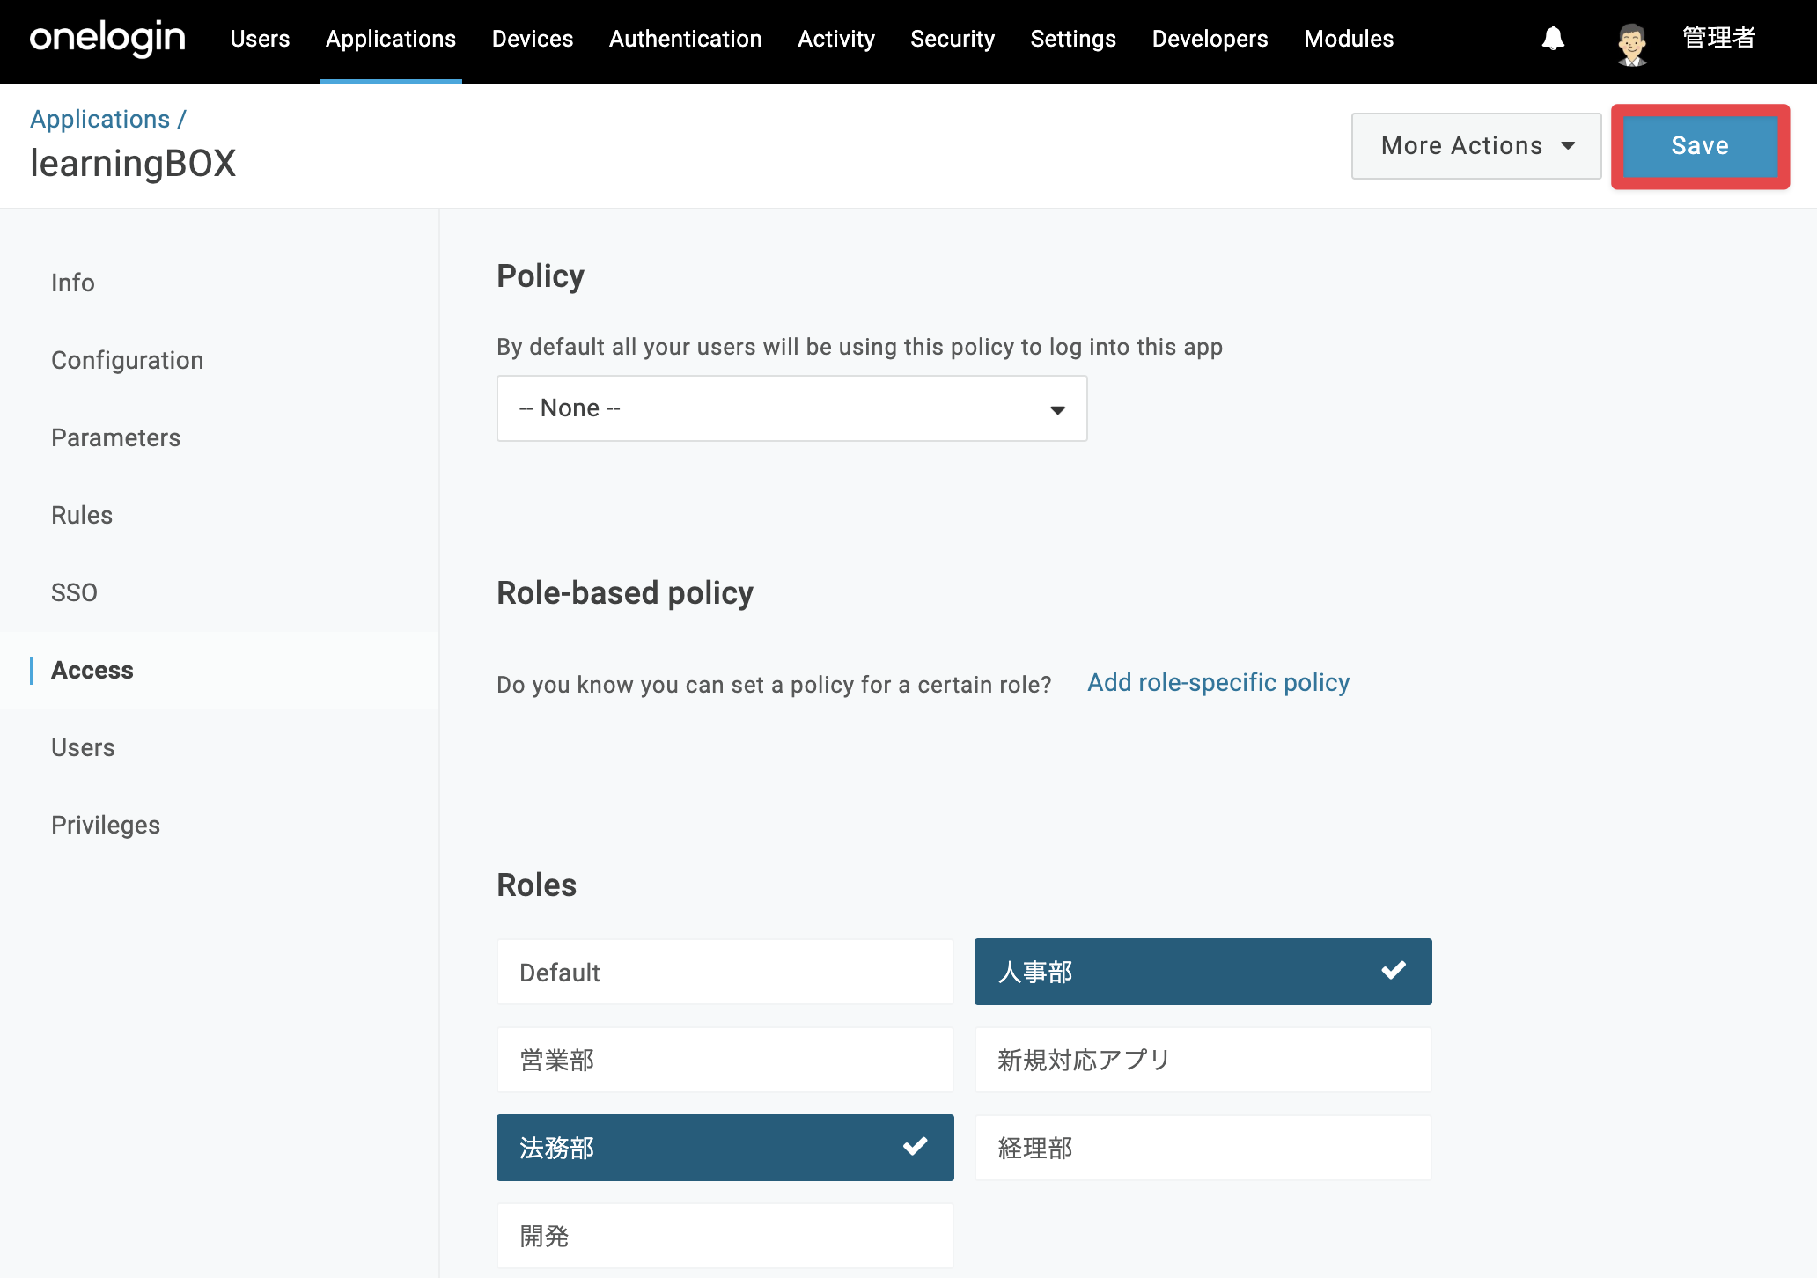
Task: Open the Authentication menu
Action: point(686,39)
